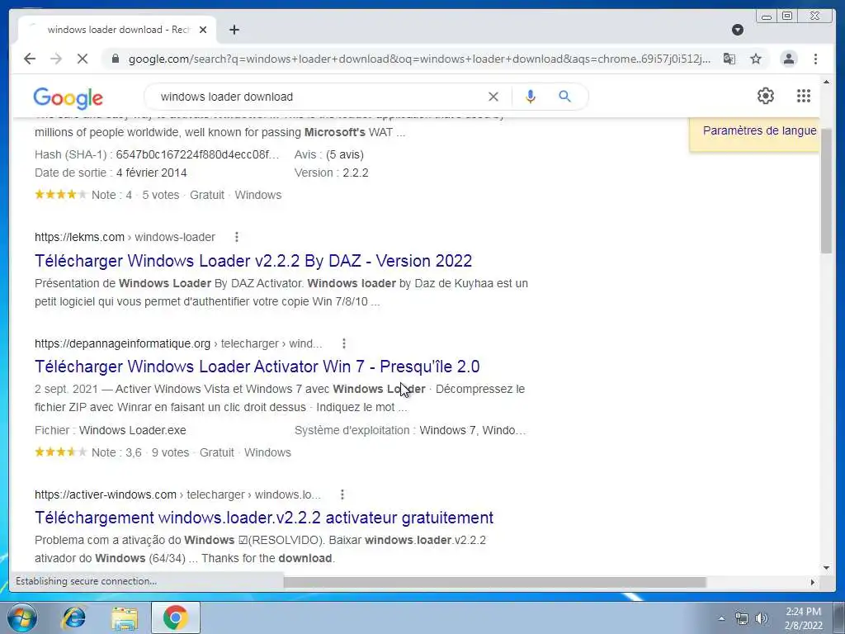The image size is (845, 634).
Task: Click Paramètres de langue
Action: click(x=759, y=130)
